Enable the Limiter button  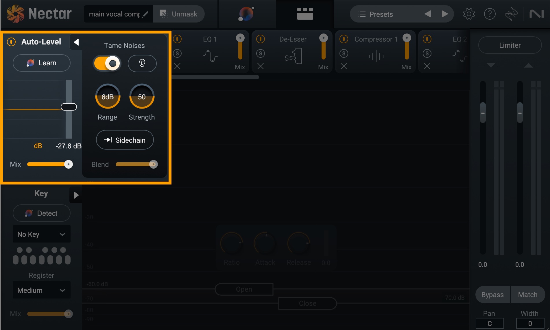click(x=510, y=45)
